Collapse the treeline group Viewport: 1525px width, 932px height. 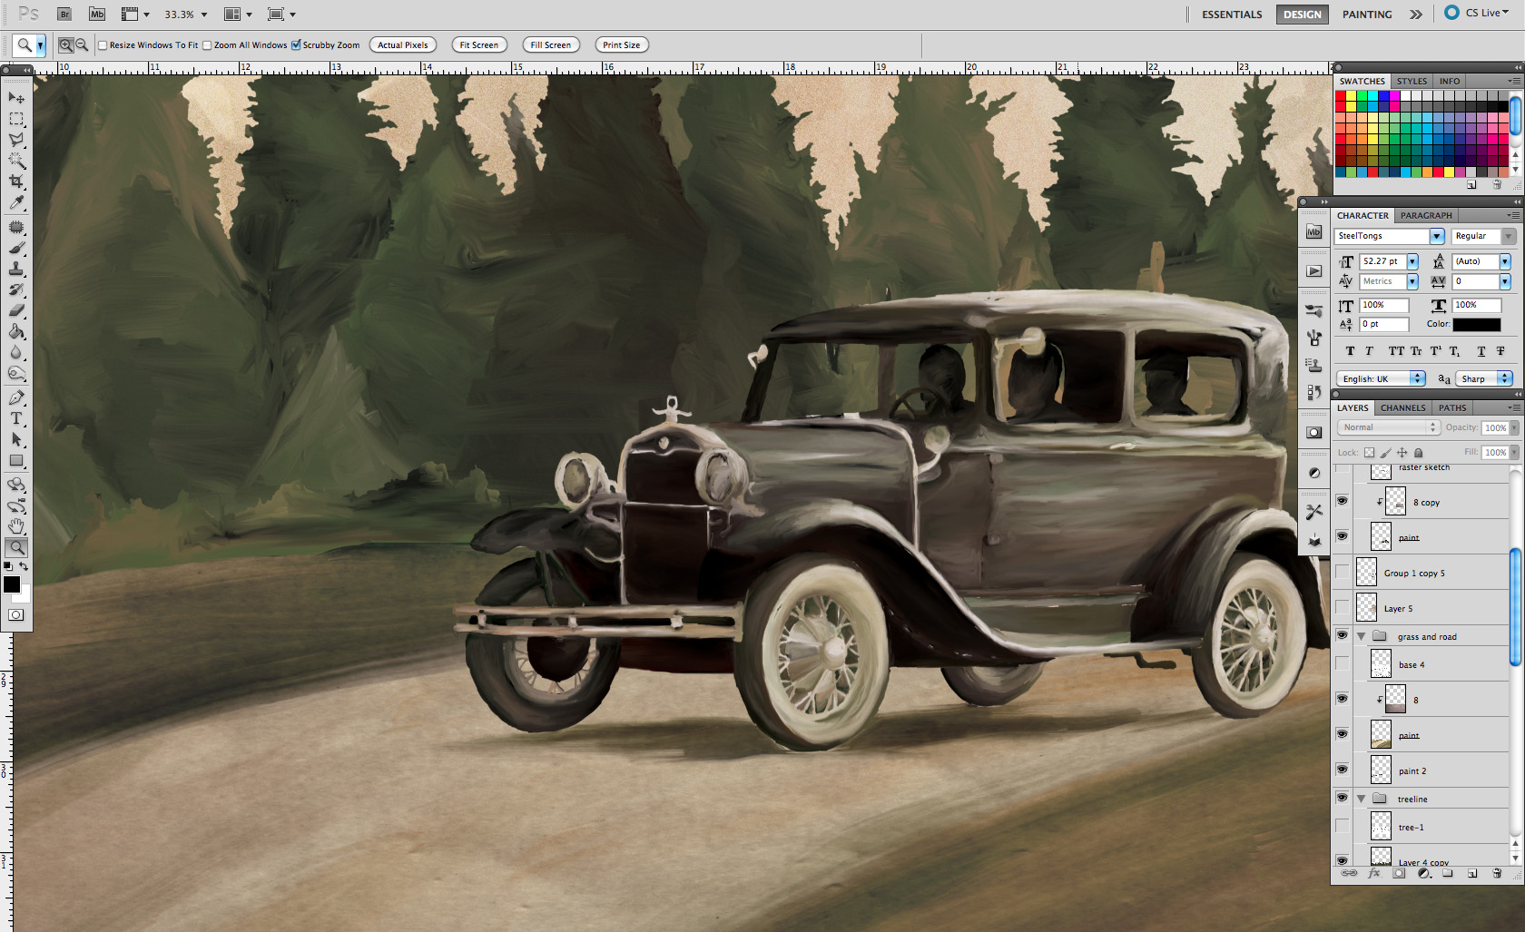1362,799
